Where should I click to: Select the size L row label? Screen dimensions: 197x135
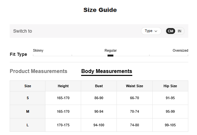coord(28,125)
